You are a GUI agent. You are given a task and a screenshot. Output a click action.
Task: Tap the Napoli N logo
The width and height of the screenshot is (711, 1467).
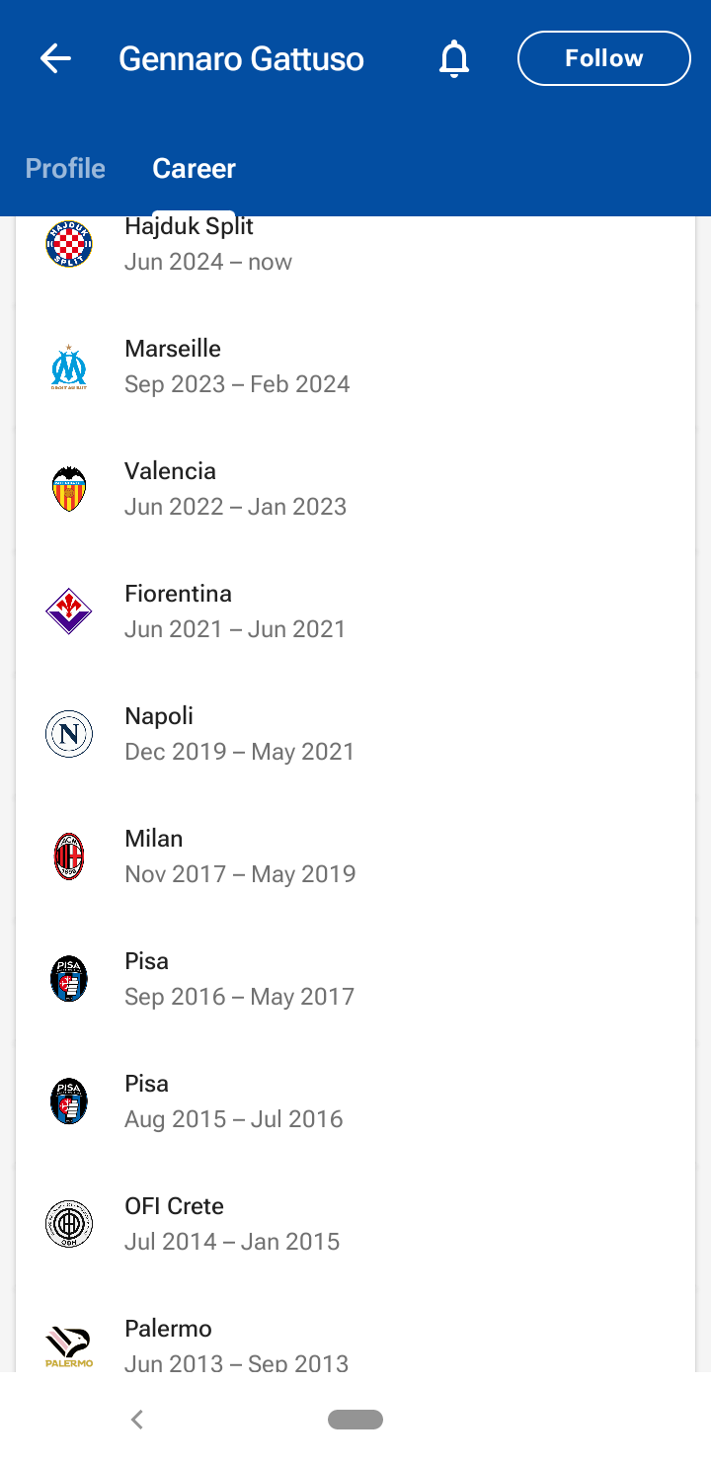pyautogui.click(x=69, y=734)
